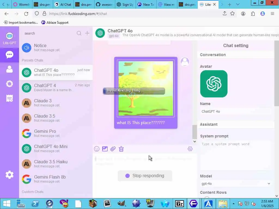Open ChatGPT 4o Mini chat
The image size is (279, 209).
[x=56, y=149]
